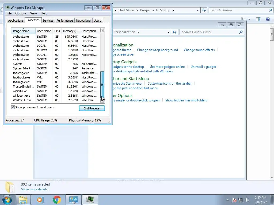The height and width of the screenshot is (205, 274).
Task: Open the clock showing 2:49 PM
Action: point(260,200)
